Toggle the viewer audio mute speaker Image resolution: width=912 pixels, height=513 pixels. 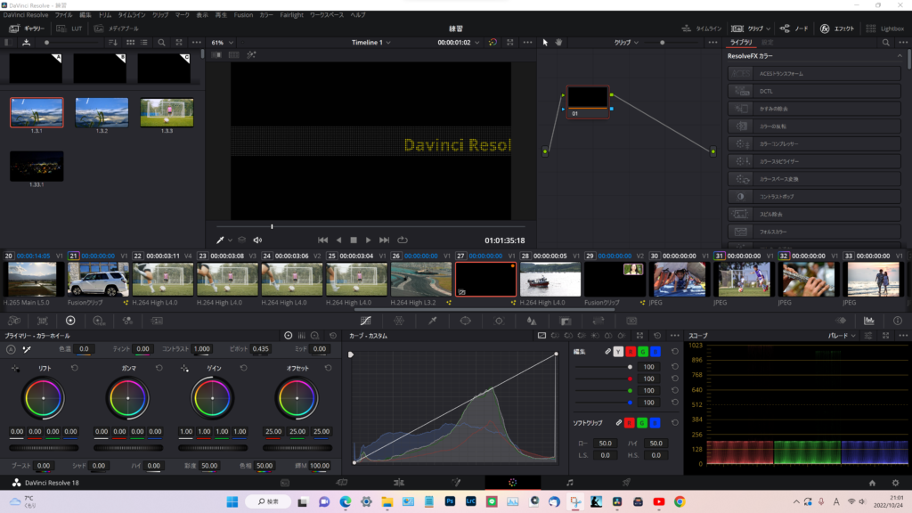click(x=257, y=240)
